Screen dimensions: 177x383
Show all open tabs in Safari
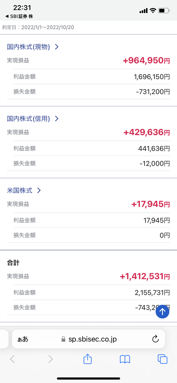point(162,359)
